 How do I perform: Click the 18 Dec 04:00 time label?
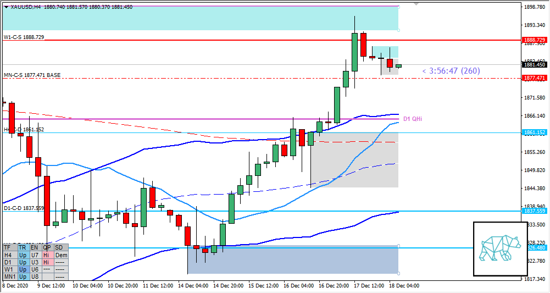[x=404, y=286]
